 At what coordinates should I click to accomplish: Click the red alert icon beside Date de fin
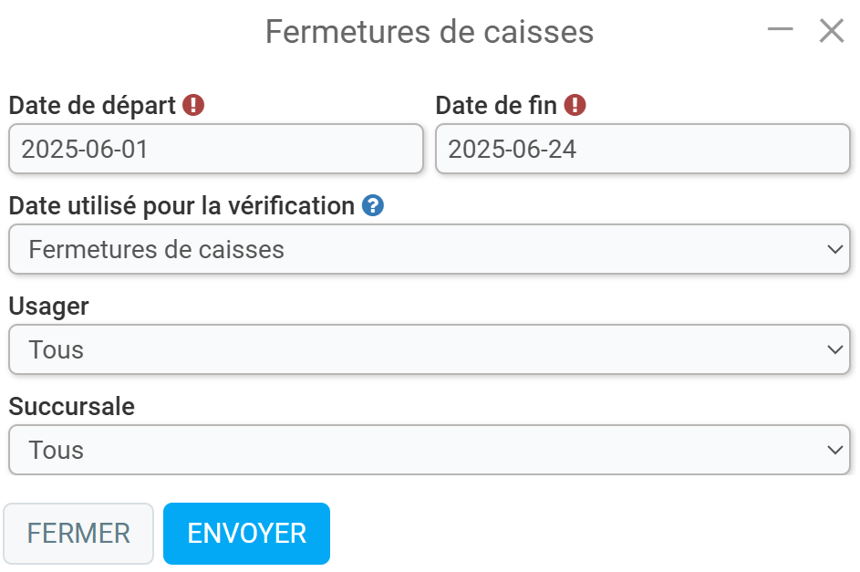coord(575,105)
